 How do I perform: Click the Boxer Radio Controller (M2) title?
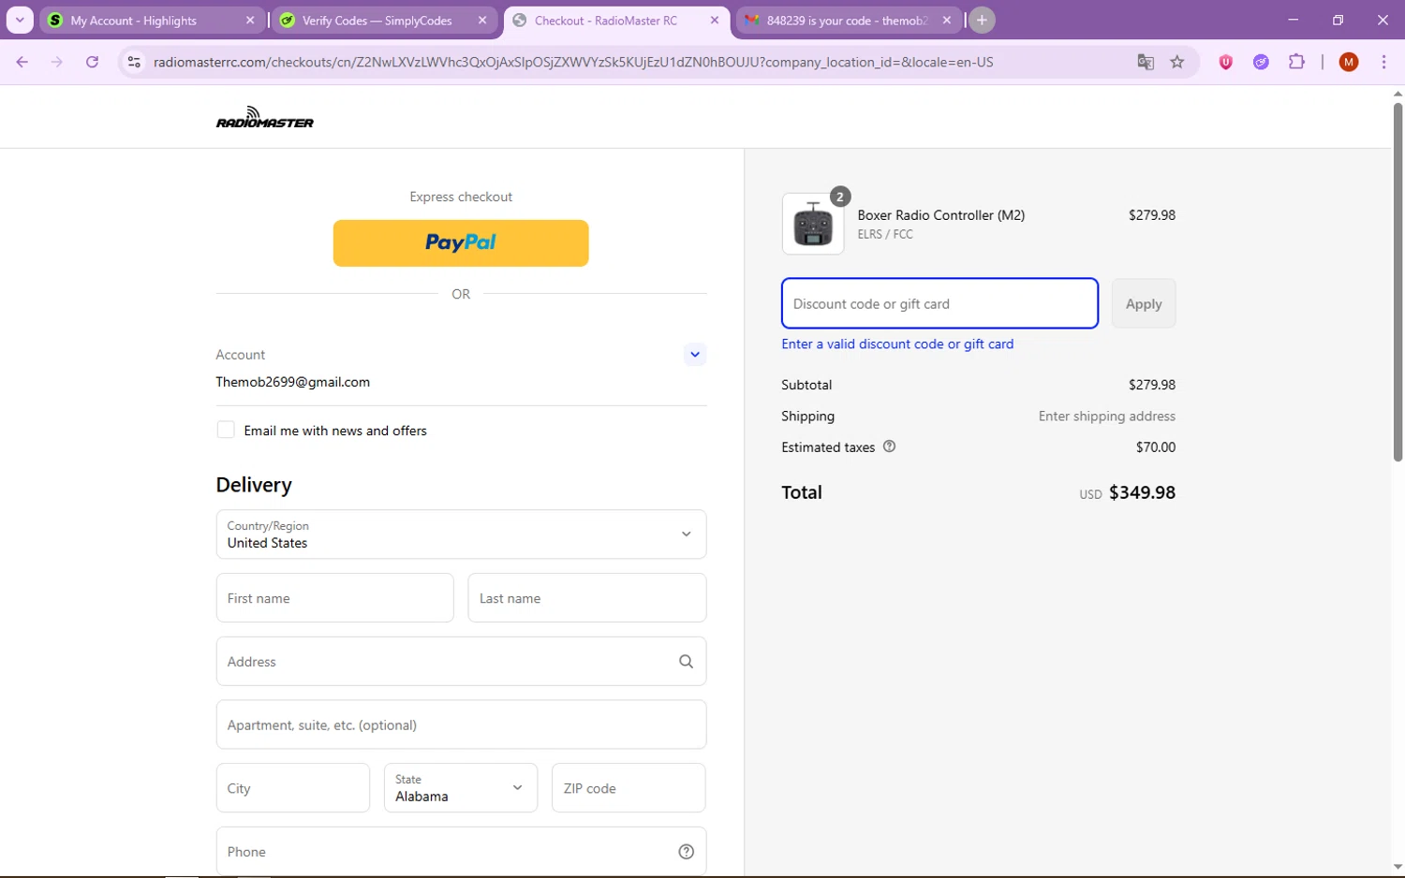click(941, 215)
